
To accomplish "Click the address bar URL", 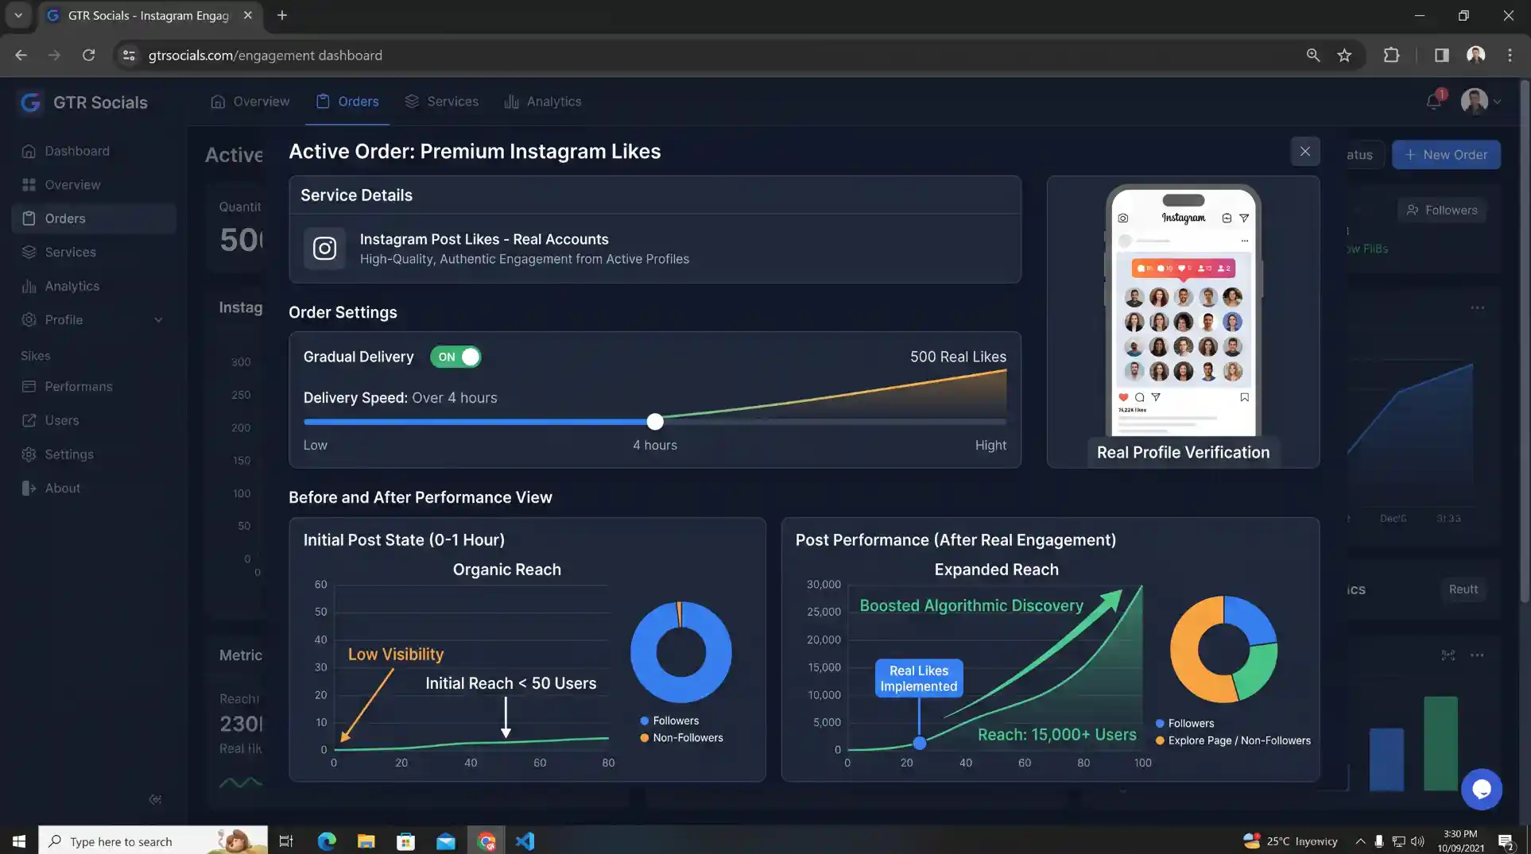I will pos(265,55).
